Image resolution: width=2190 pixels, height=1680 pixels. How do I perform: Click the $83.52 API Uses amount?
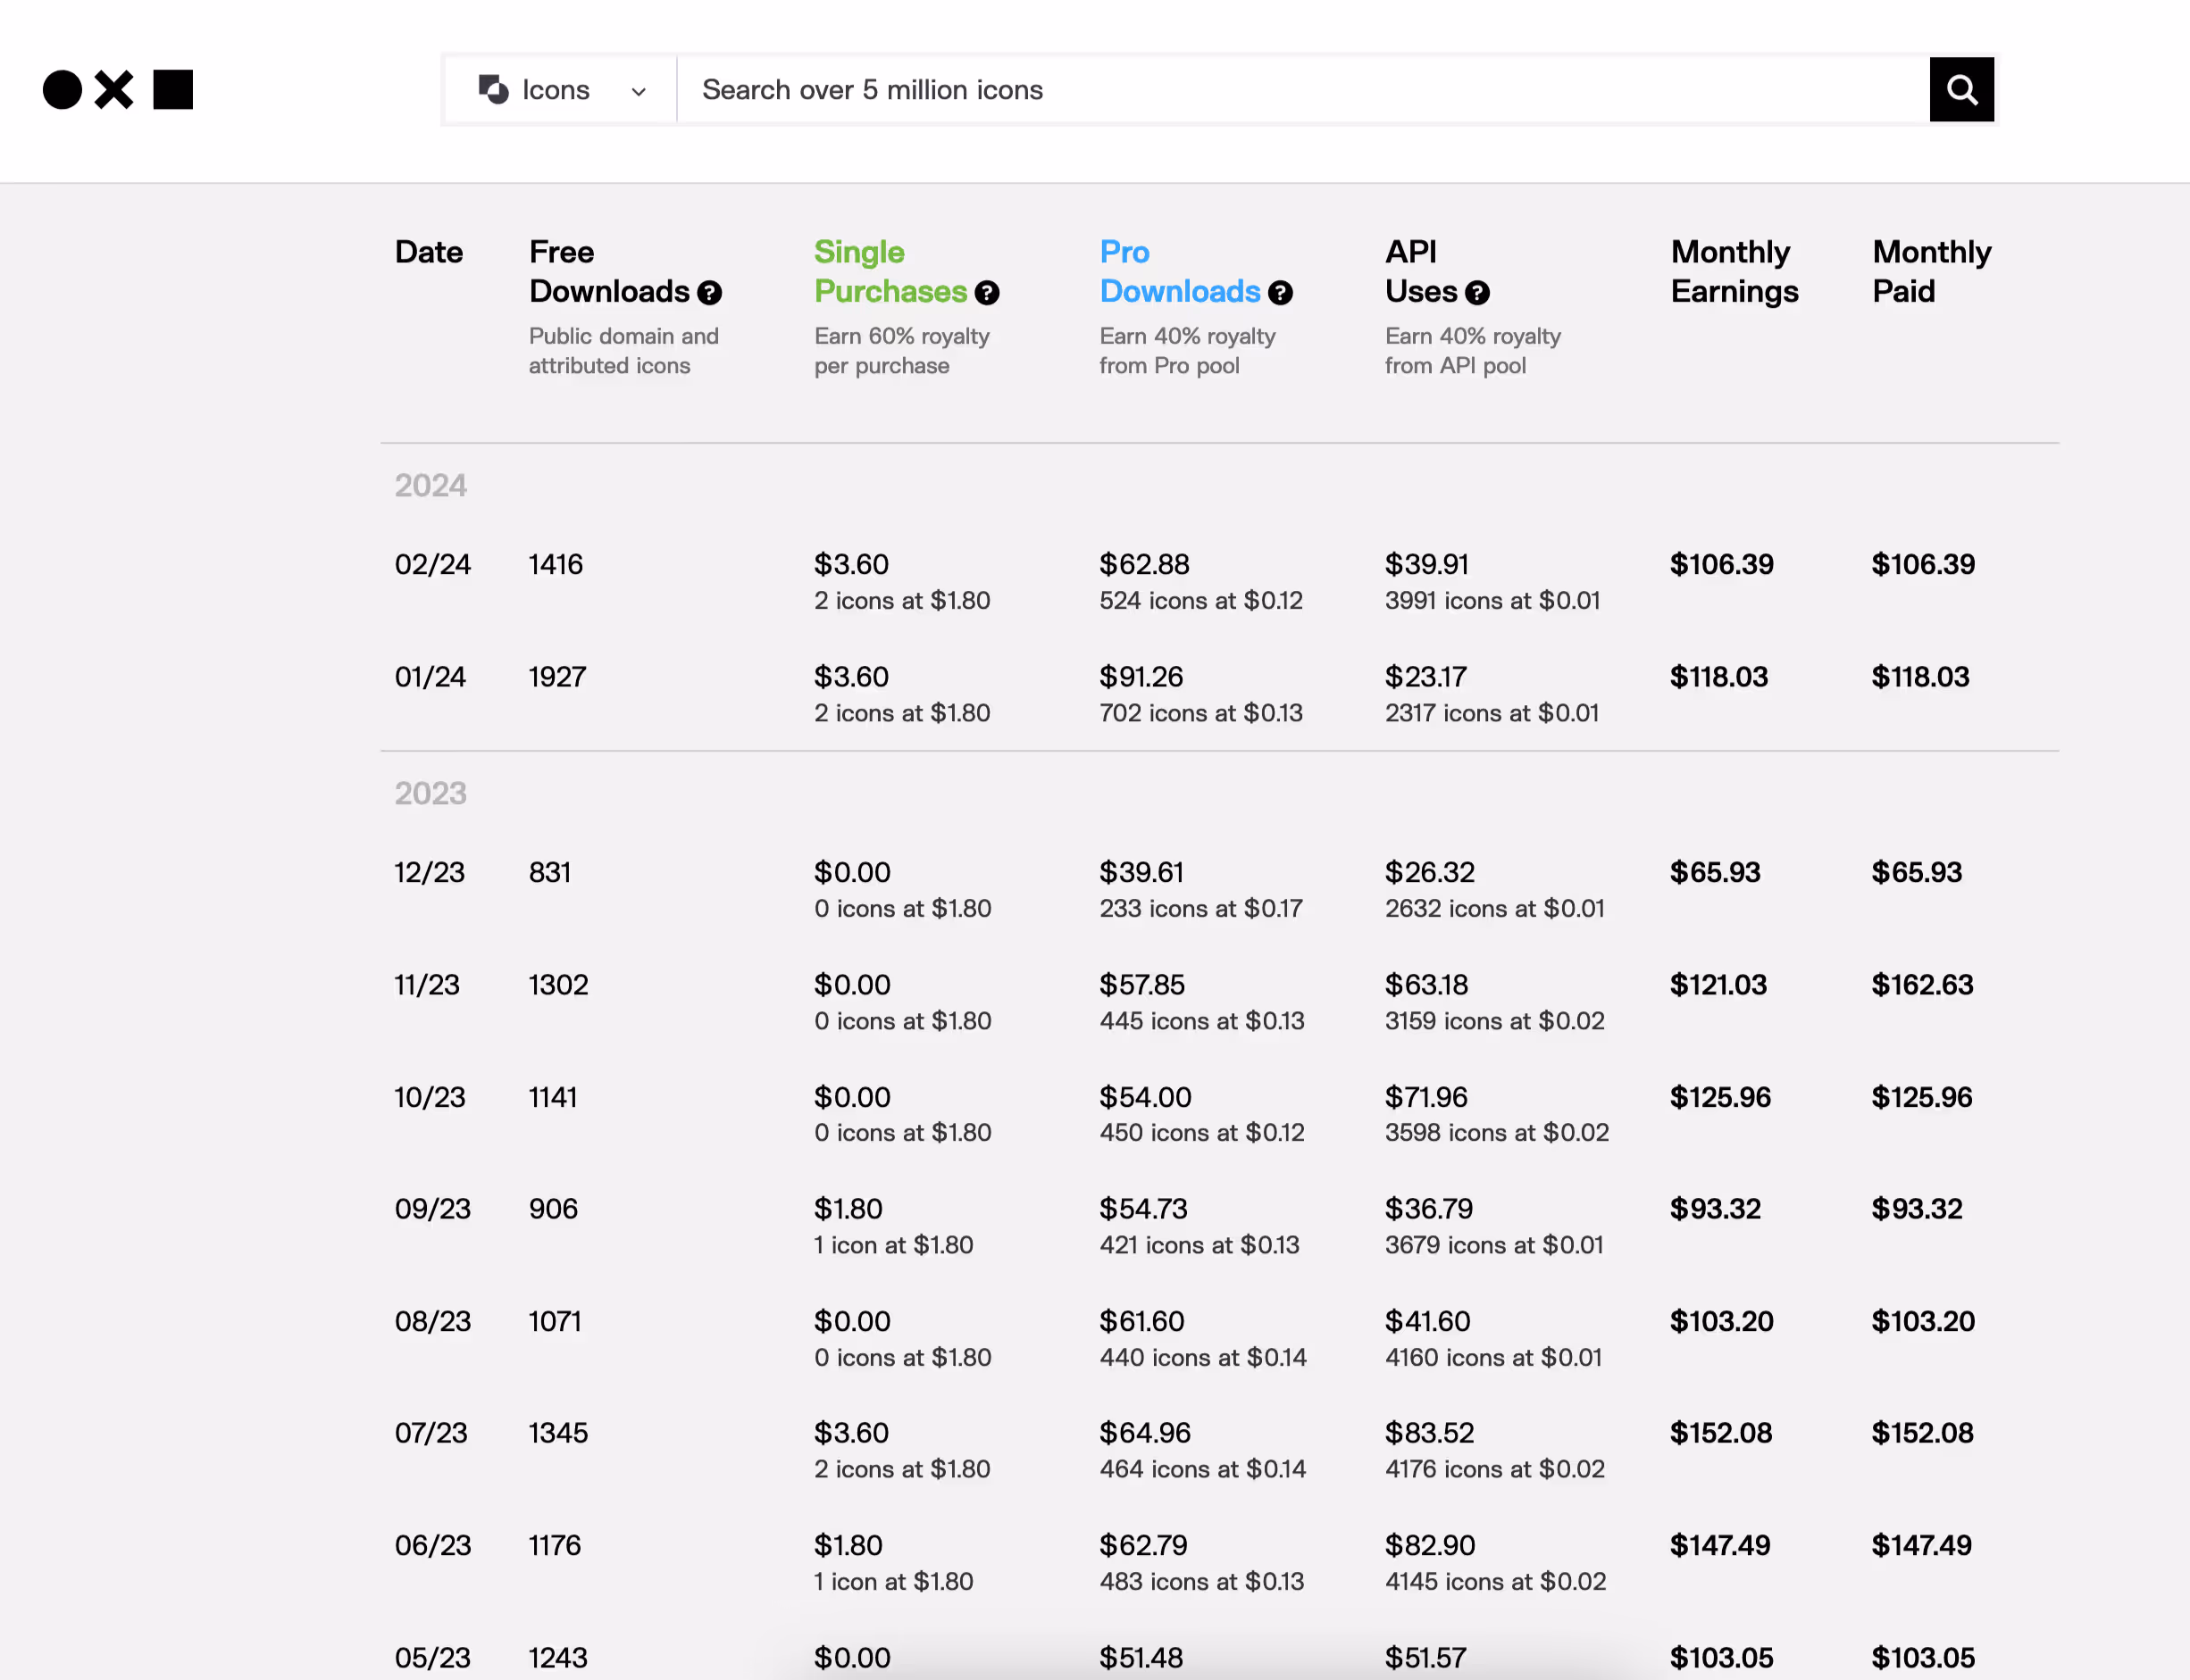(1429, 1433)
